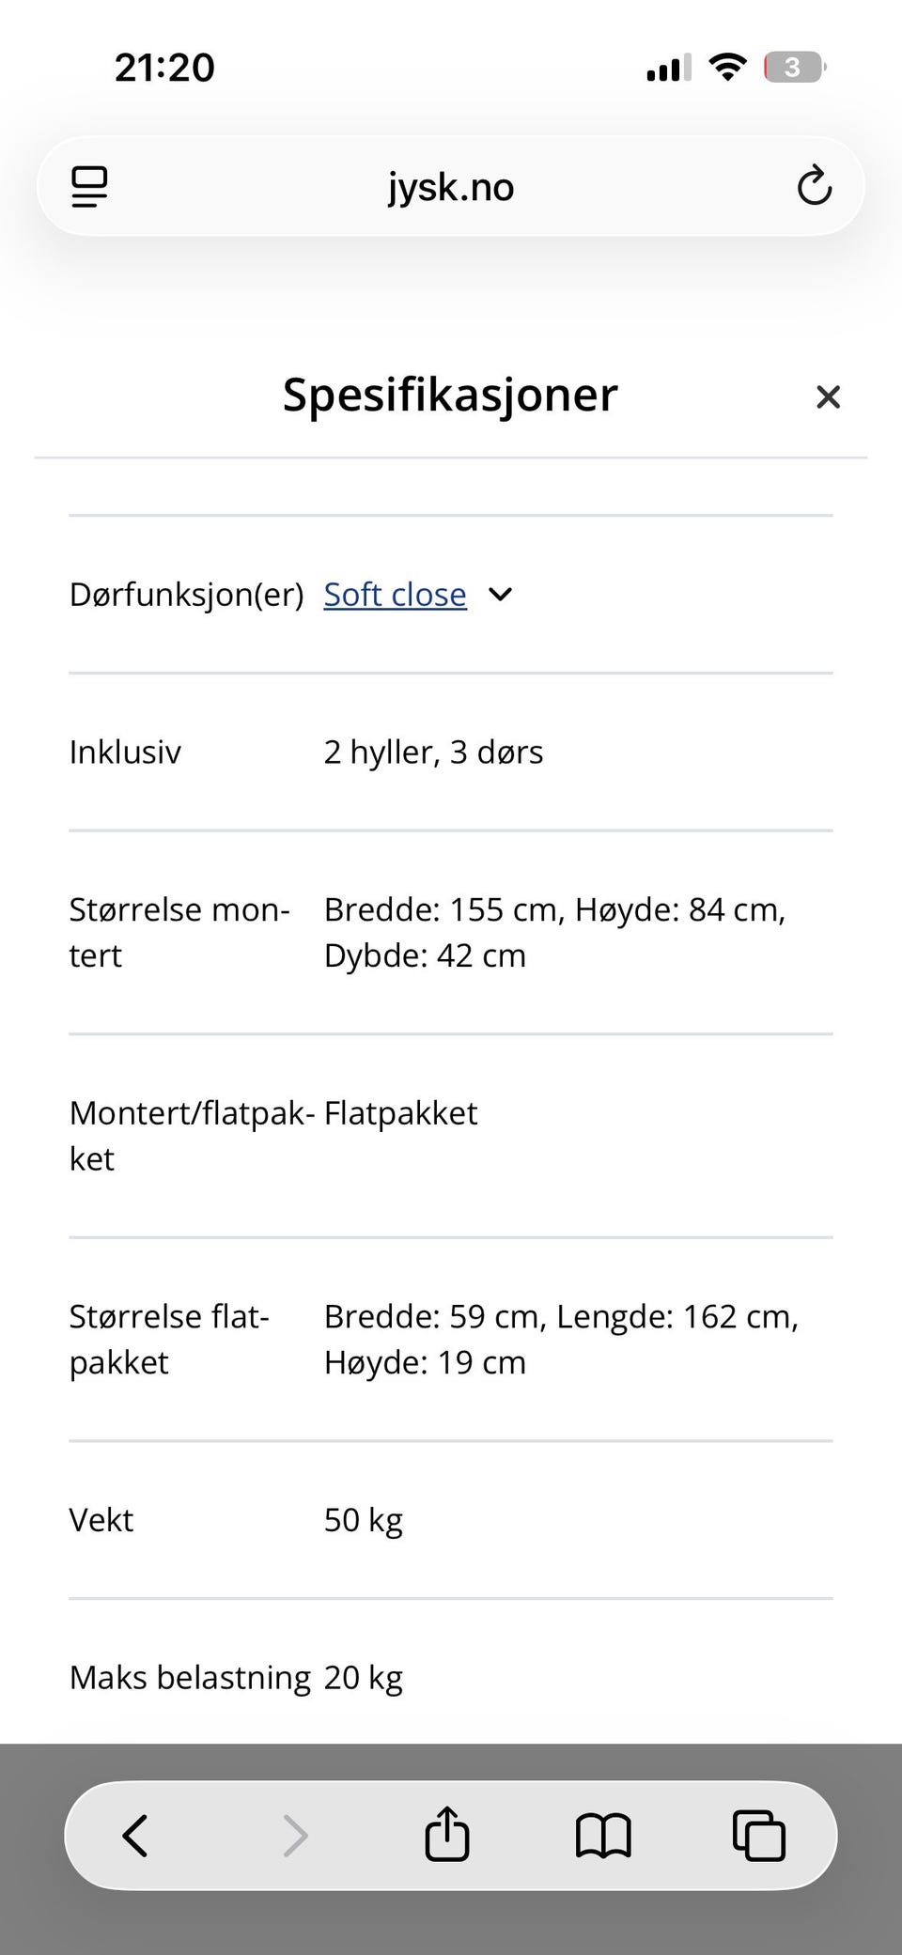Show the open tabs overview
The image size is (902, 1955).
(x=758, y=1835)
